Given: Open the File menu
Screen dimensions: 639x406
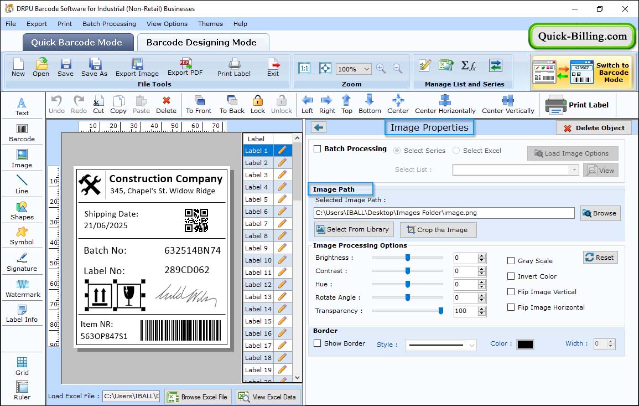Looking at the screenshot, I should [11, 24].
